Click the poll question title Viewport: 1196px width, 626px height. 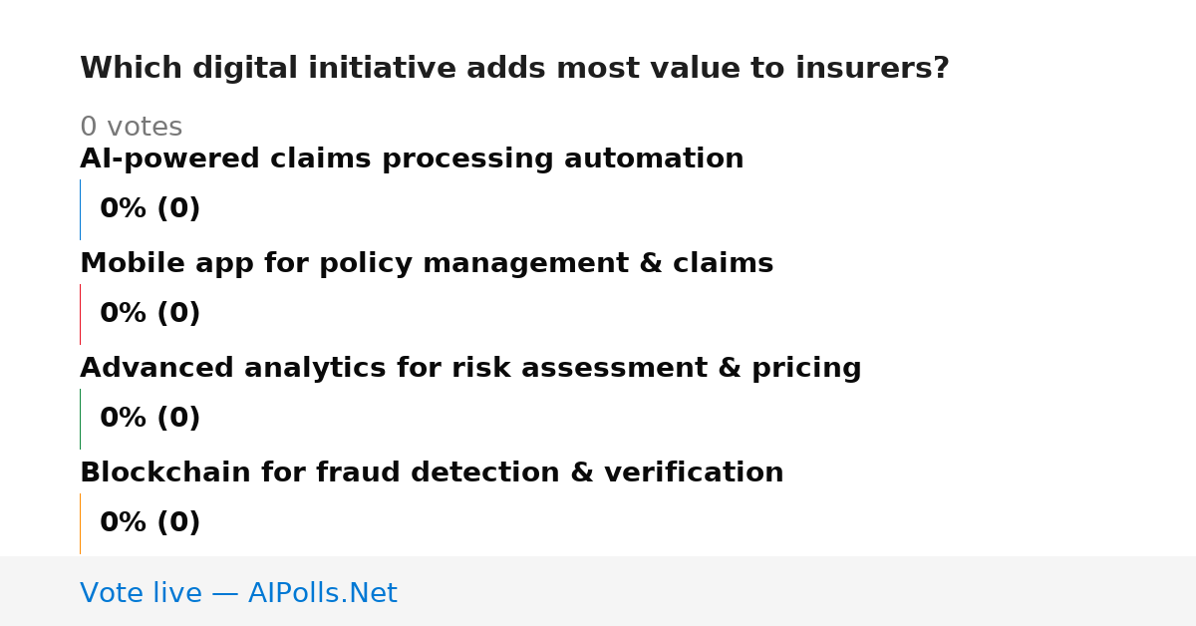(x=514, y=69)
